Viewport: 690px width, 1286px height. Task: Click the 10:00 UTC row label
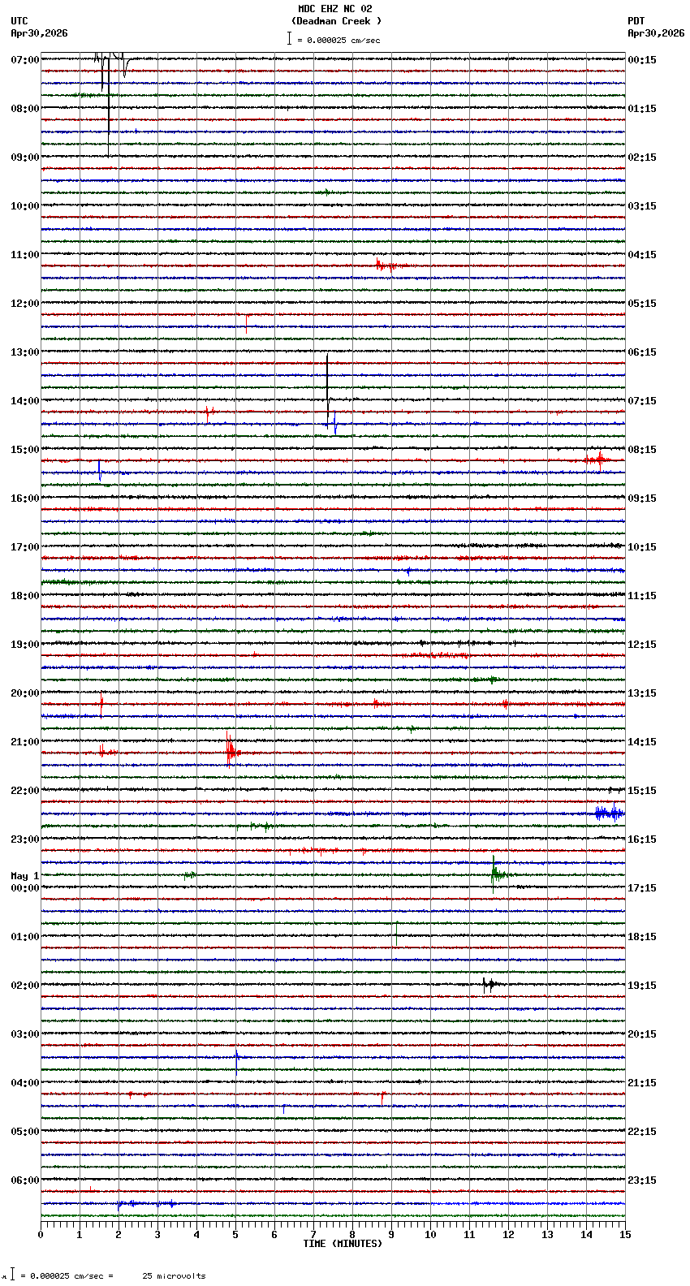[x=24, y=206]
